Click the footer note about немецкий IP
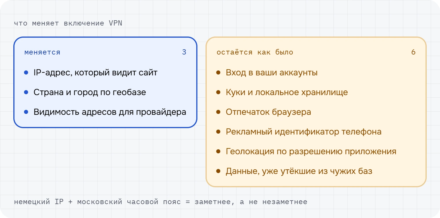 (161, 202)
